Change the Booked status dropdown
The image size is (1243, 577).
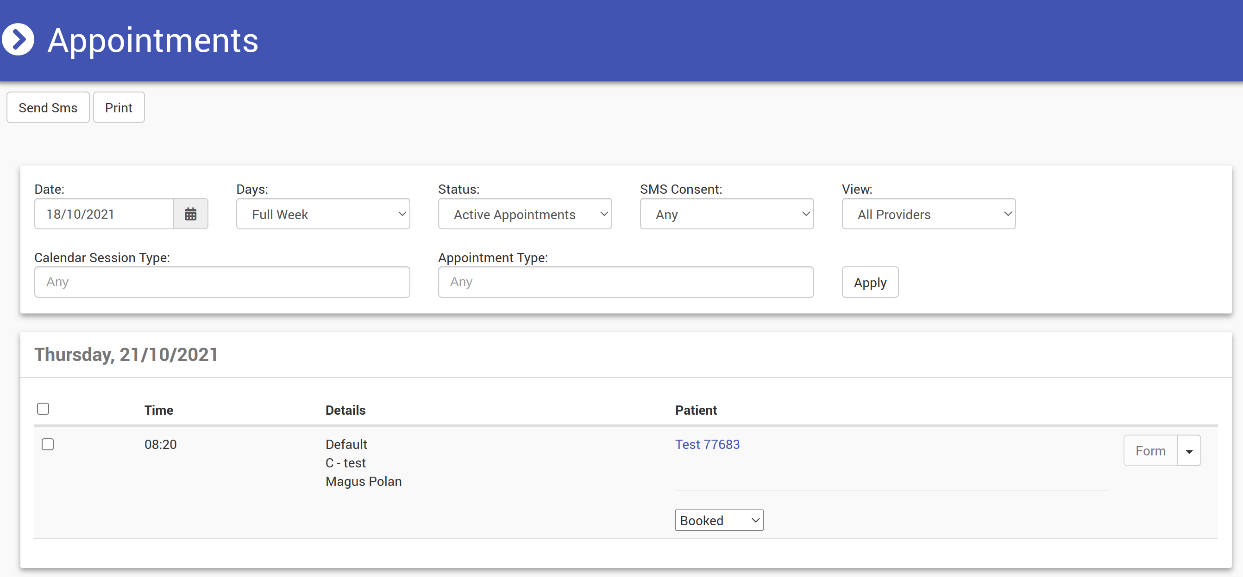pyautogui.click(x=718, y=520)
